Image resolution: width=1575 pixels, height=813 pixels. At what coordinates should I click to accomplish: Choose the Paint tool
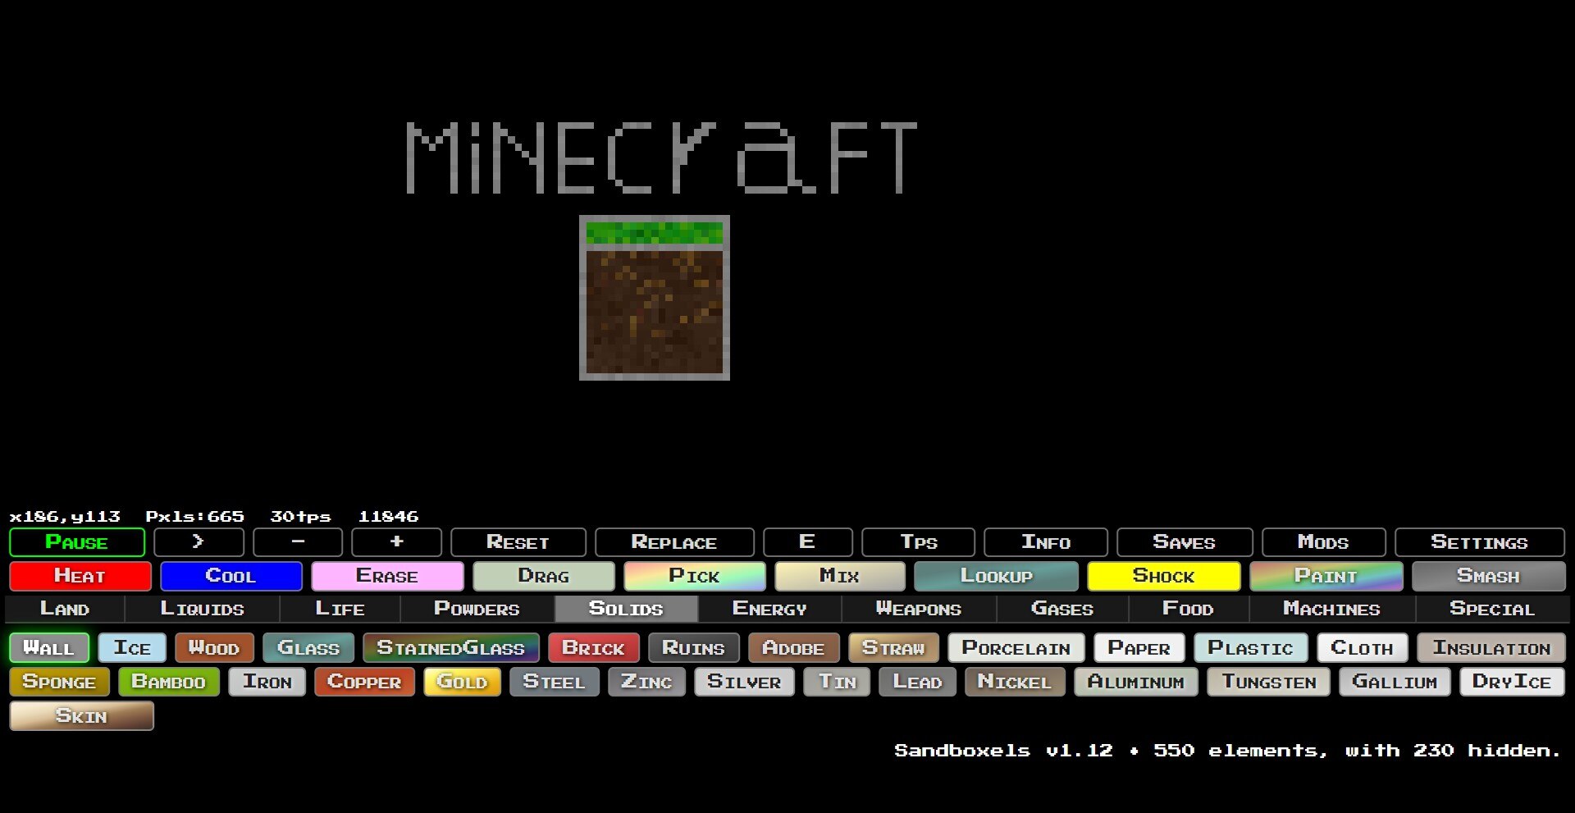click(1326, 576)
